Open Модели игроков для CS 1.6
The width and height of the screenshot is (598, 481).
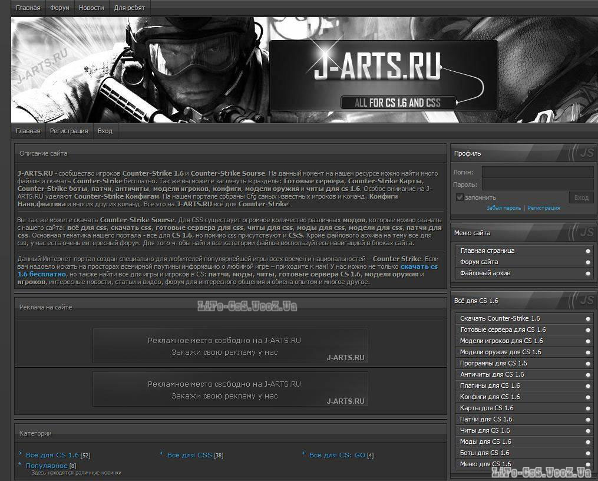pos(524,341)
